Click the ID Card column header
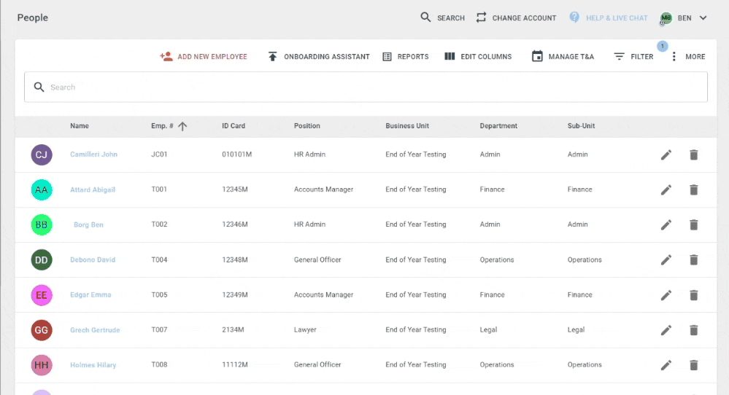The image size is (729, 395). 234,126
